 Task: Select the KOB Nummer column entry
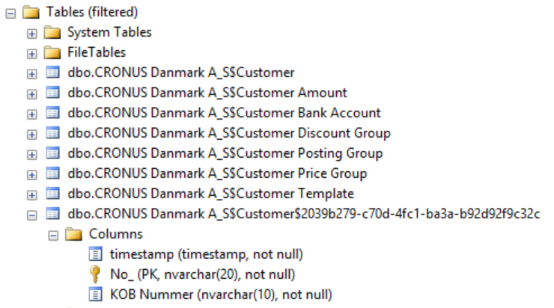221,295
